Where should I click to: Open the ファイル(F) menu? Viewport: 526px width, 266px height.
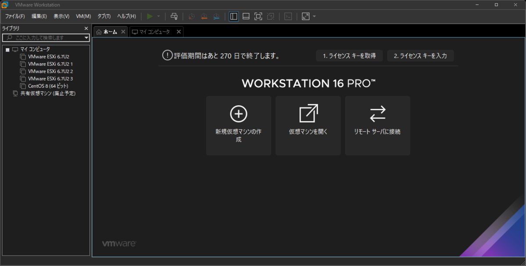coord(15,16)
